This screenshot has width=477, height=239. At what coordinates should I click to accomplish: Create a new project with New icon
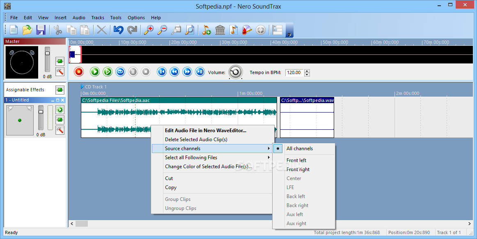point(14,30)
